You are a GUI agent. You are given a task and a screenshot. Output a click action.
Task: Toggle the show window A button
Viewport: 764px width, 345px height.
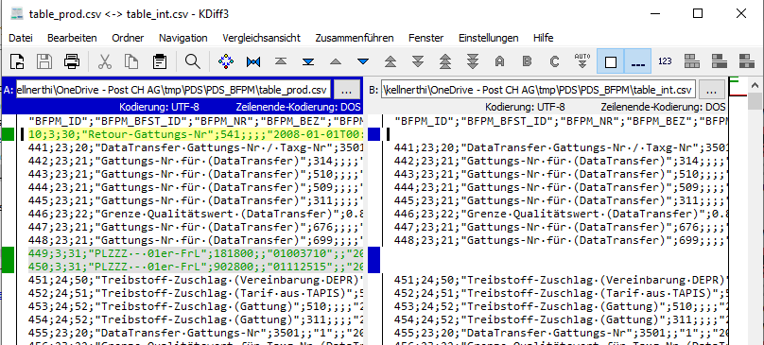[x=692, y=61]
